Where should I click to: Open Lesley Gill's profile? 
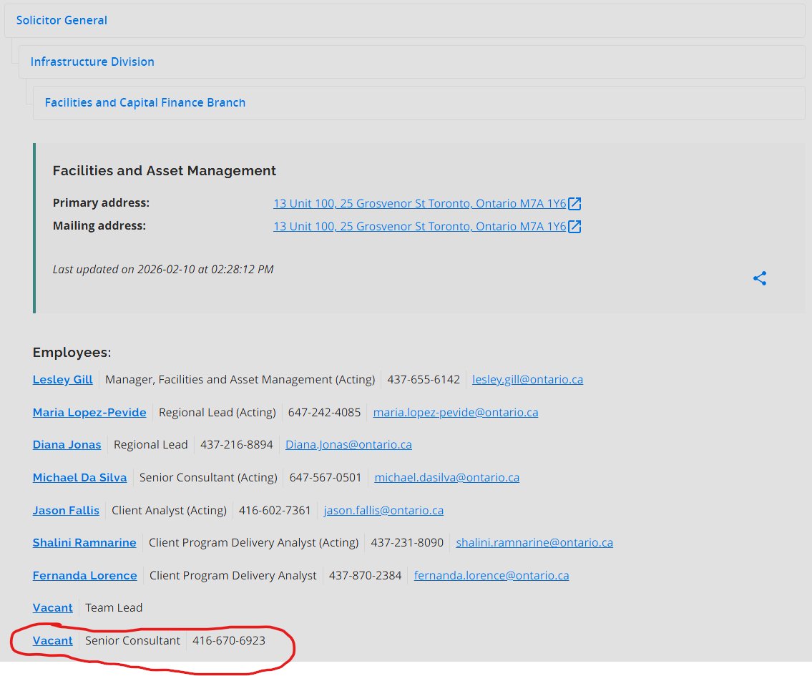63,379
